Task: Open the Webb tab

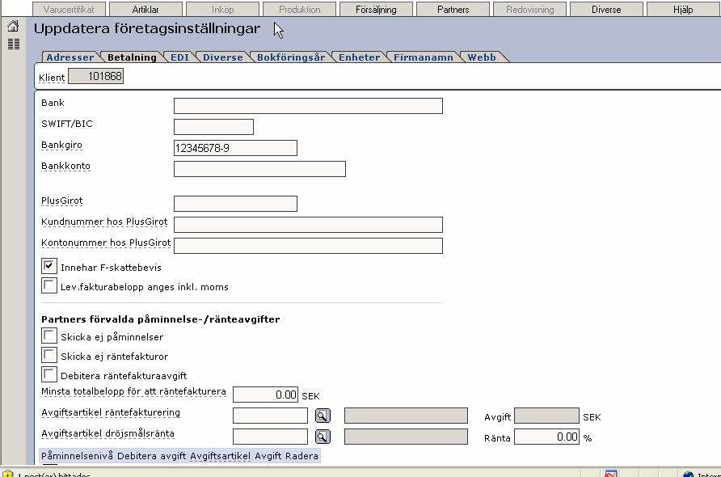Action: click(482, 57)
